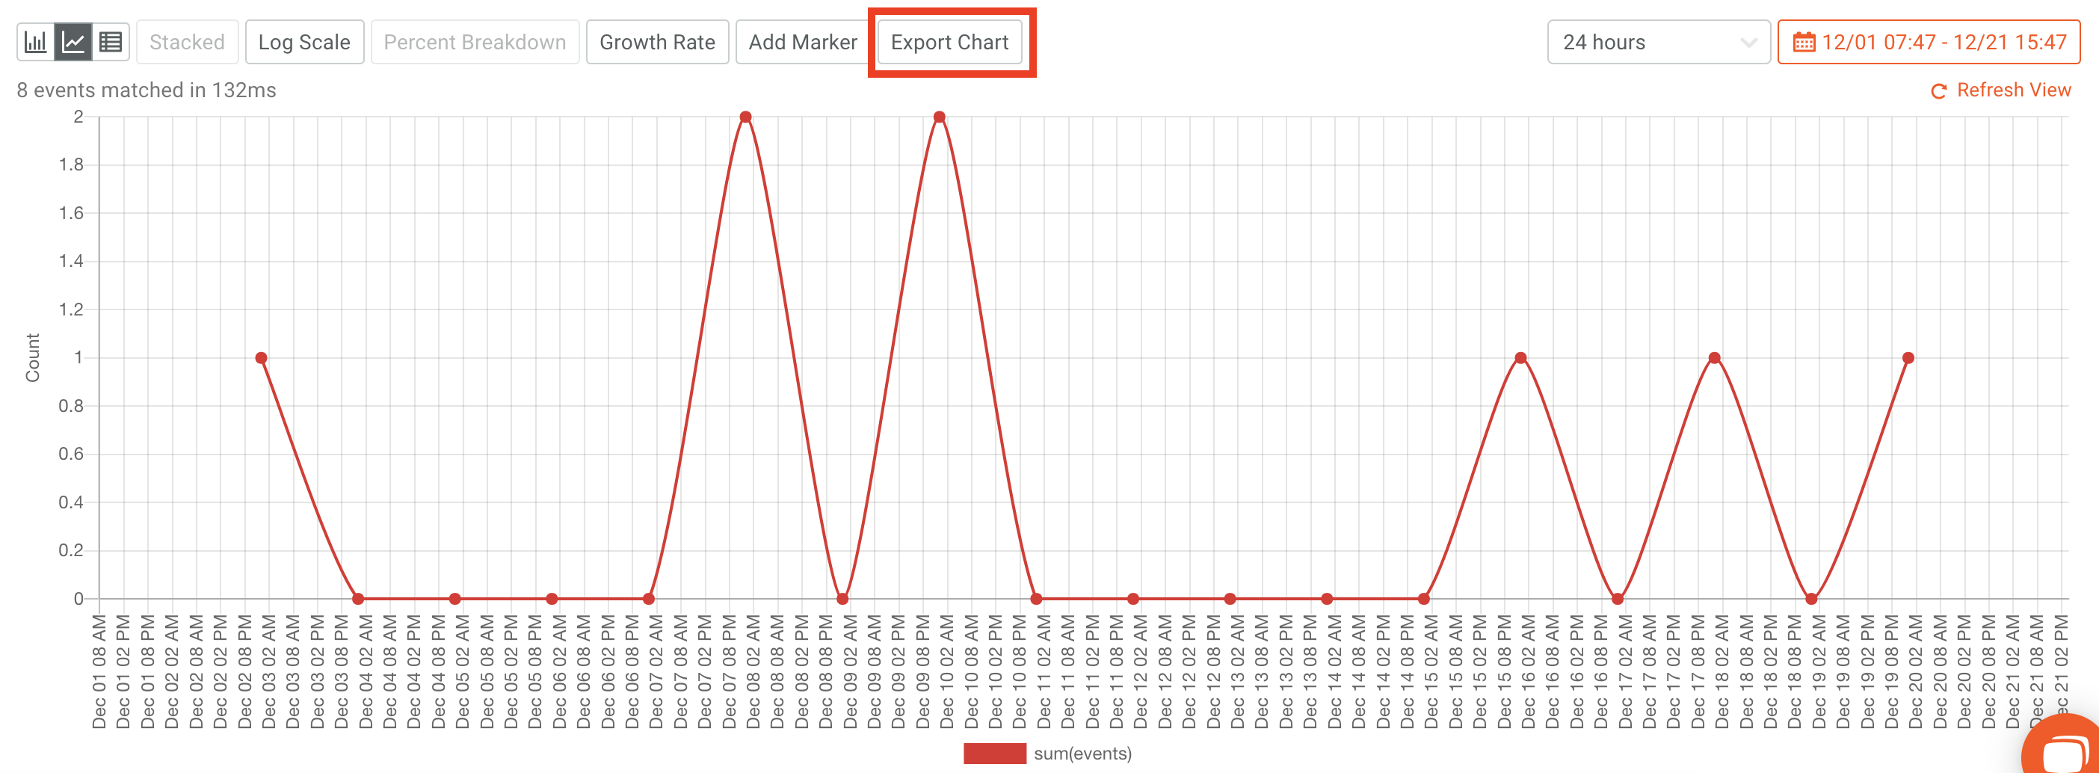Enable Log Scale for the chart
Viewport: 2099px width, 773px height.
coord(304,42)
